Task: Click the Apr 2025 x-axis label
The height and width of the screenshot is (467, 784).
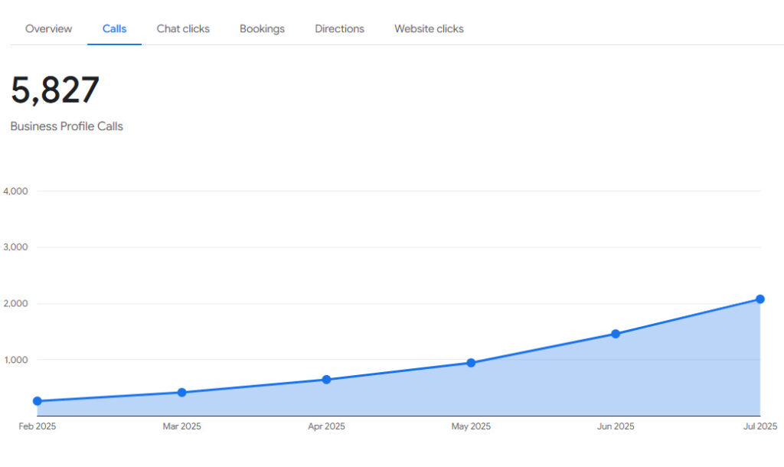Action: (x=326, y=426)
